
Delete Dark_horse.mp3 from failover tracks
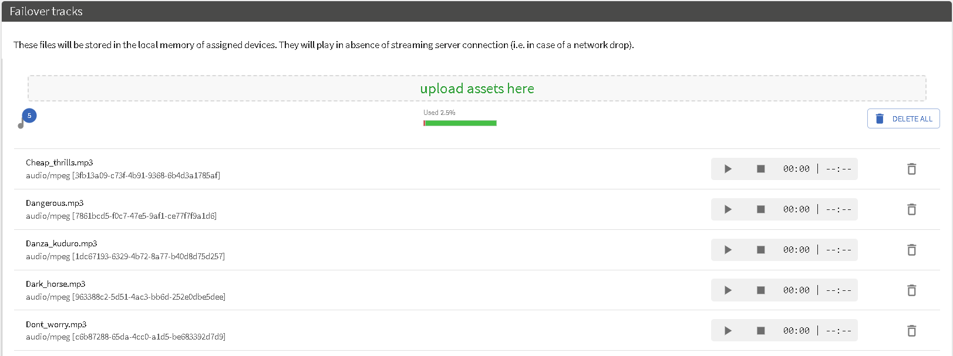click(x=911, y=290)
